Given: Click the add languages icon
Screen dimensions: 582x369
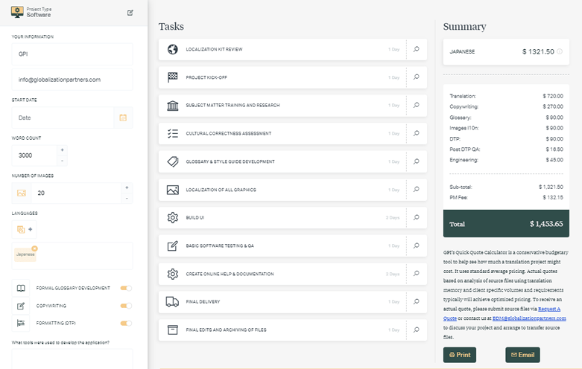Looking at the screenshot, I should [x=25, y=229].
